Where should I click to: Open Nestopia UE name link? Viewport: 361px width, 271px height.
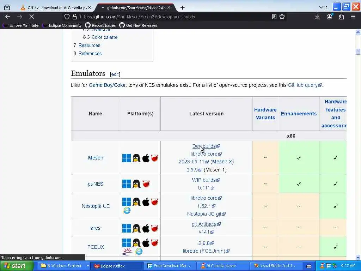(96, 206)
